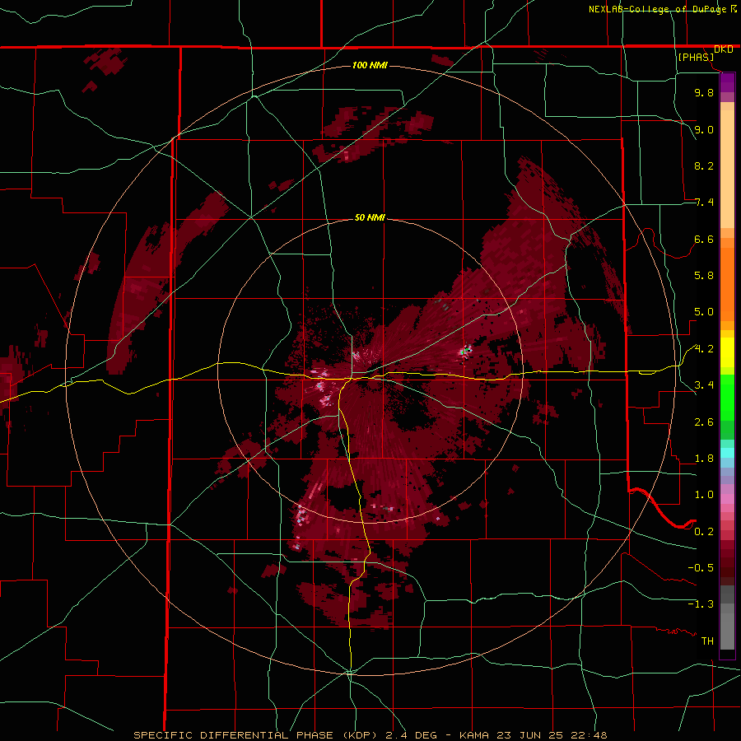Select the 4.2 scale label
Viewport: 741px width, 741px height.
(704, 349)
